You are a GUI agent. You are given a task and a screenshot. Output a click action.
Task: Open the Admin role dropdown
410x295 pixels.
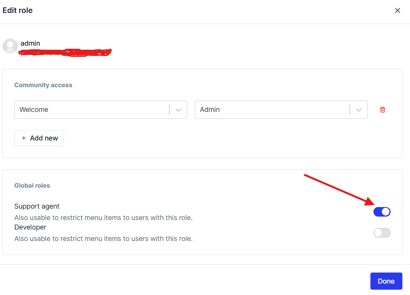tap(281, 110)
